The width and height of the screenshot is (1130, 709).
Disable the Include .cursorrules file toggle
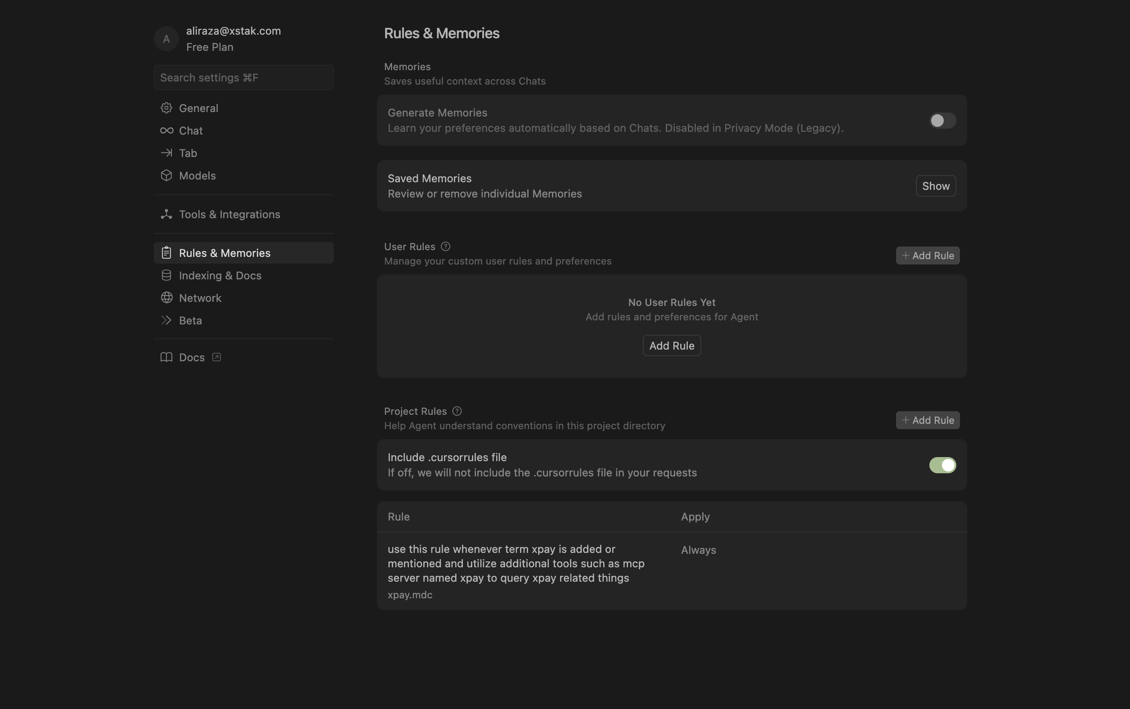coord(942,465)
